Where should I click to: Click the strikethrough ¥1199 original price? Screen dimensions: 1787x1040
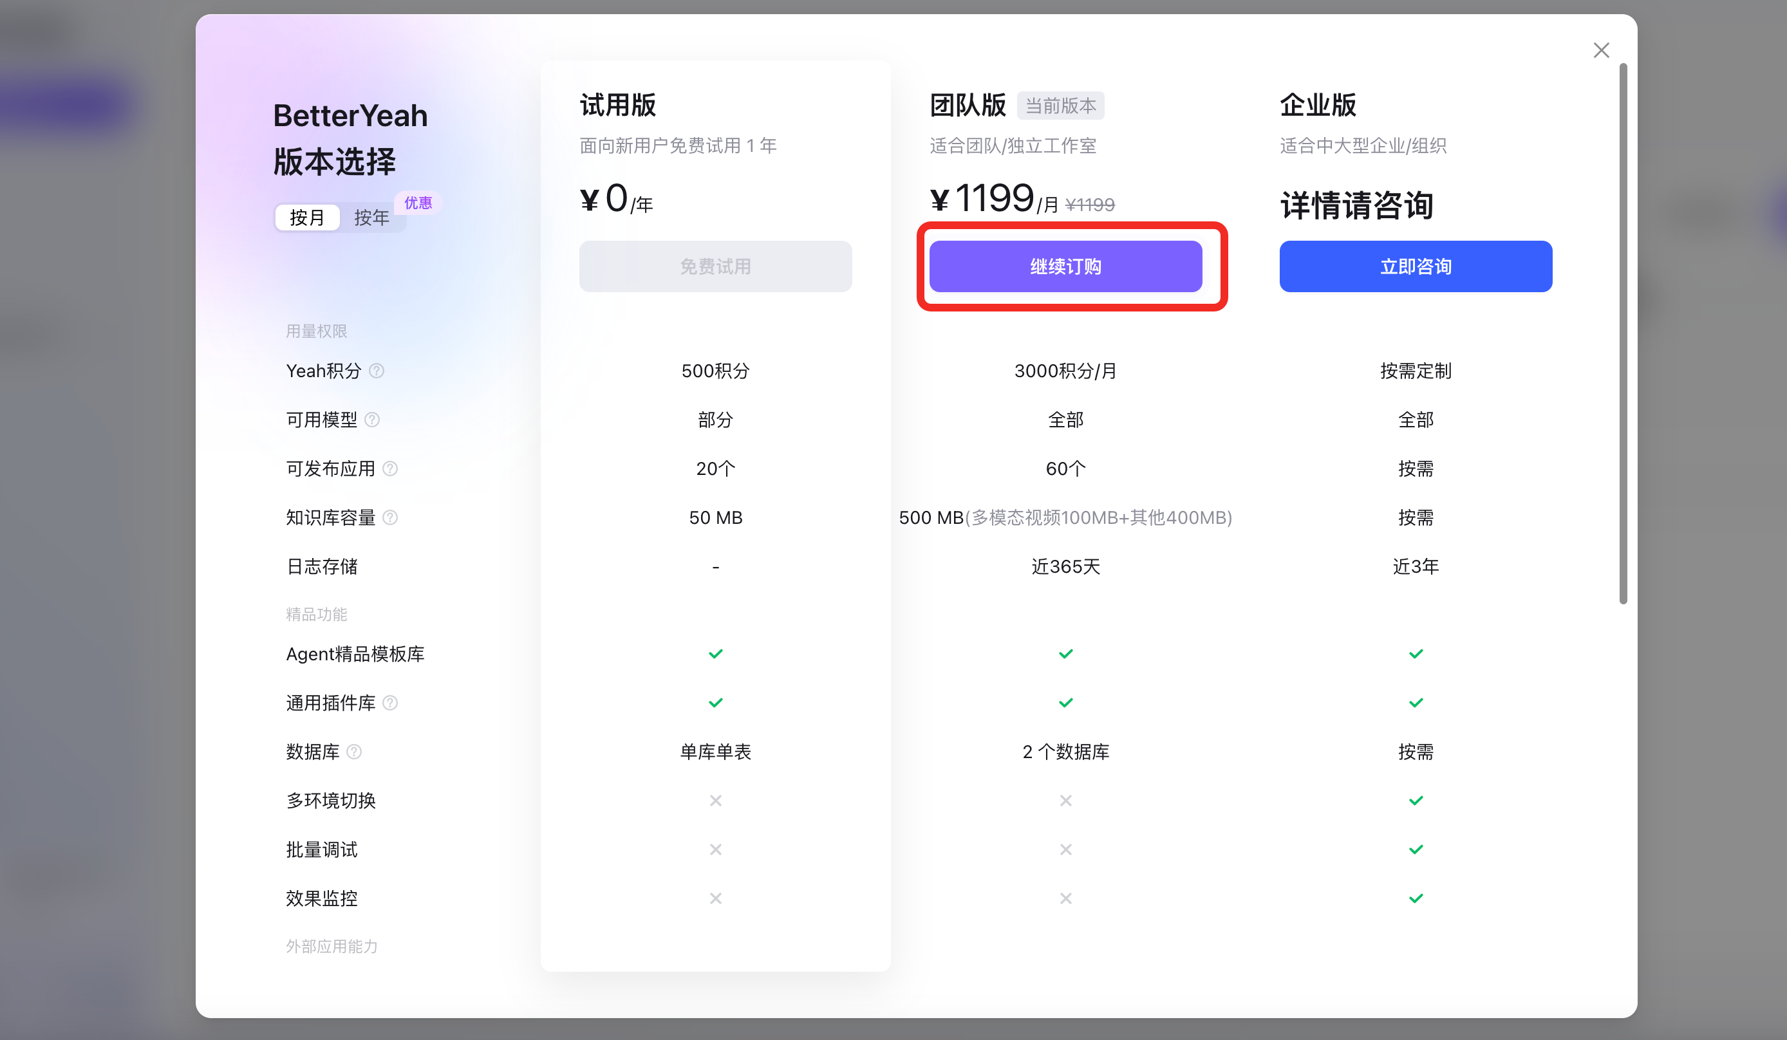1090,205
